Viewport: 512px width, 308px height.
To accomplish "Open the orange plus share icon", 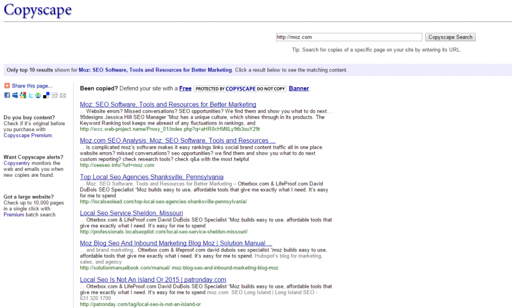I will pos(7,86).
